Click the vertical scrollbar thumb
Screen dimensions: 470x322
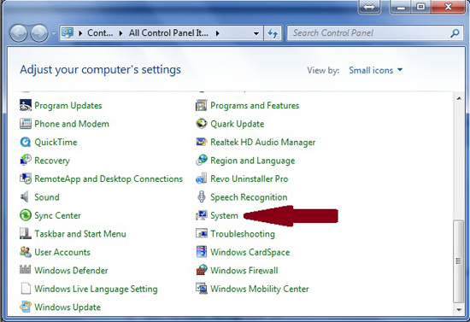[459, 261]
